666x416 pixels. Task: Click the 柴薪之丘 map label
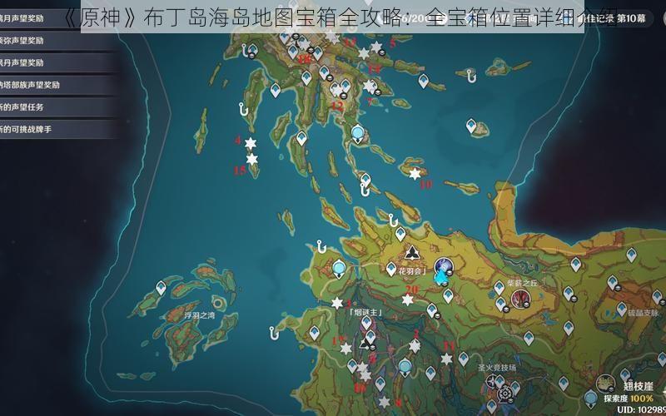tap(523, 283)
